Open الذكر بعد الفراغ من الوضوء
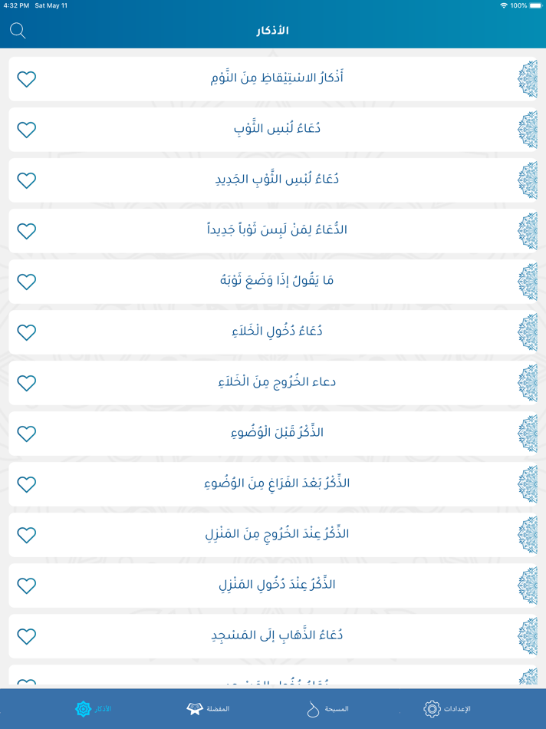This screenshot has height=729, width=546. coord(273,484)
